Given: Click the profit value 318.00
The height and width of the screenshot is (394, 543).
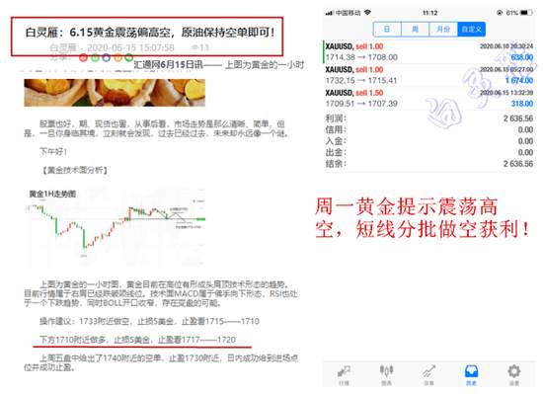Looking at the screenshot, I should tap(522, 104).
